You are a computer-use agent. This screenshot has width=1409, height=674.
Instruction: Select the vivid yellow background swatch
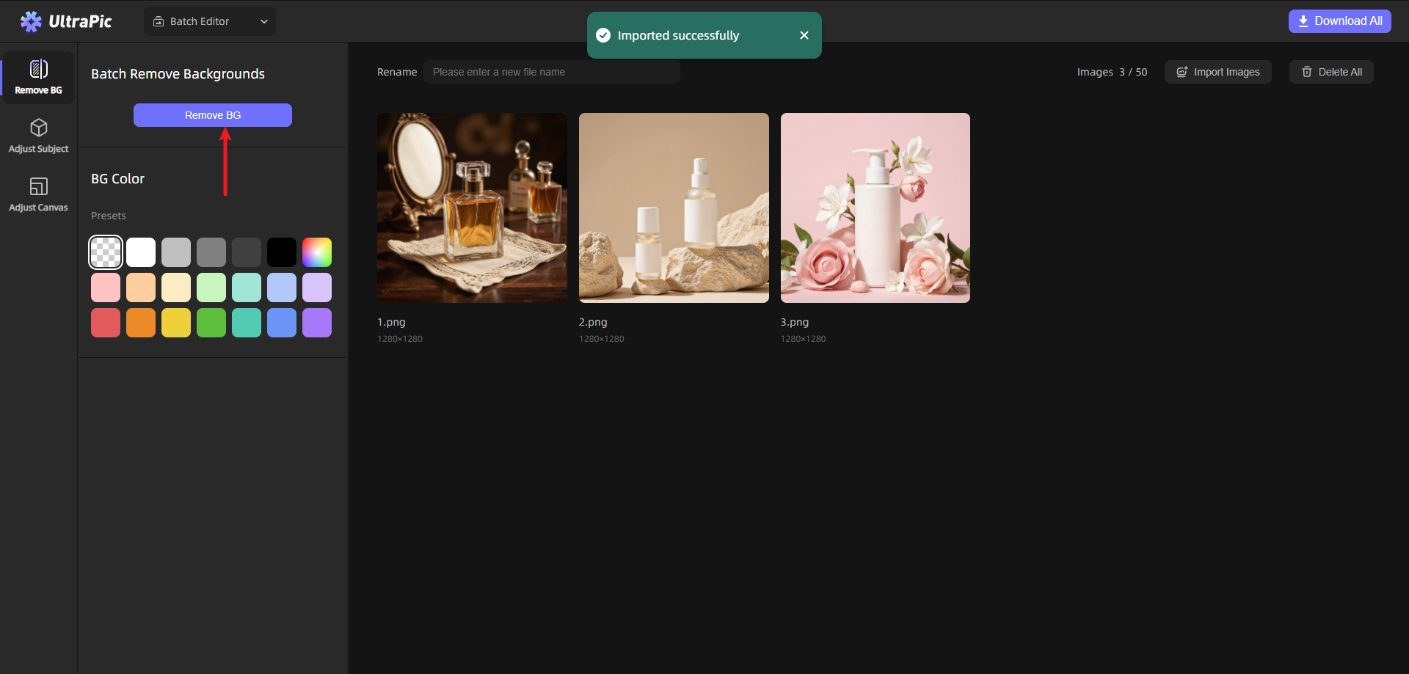click(176, 323)
